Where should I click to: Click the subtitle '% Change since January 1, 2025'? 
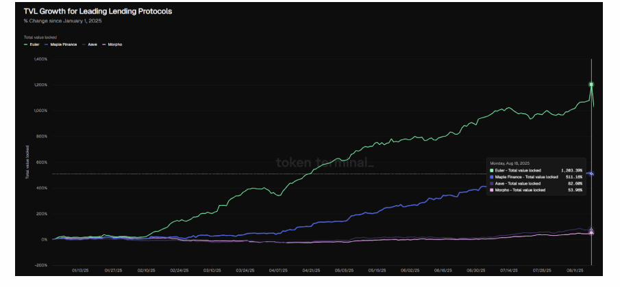coord(62,21)
